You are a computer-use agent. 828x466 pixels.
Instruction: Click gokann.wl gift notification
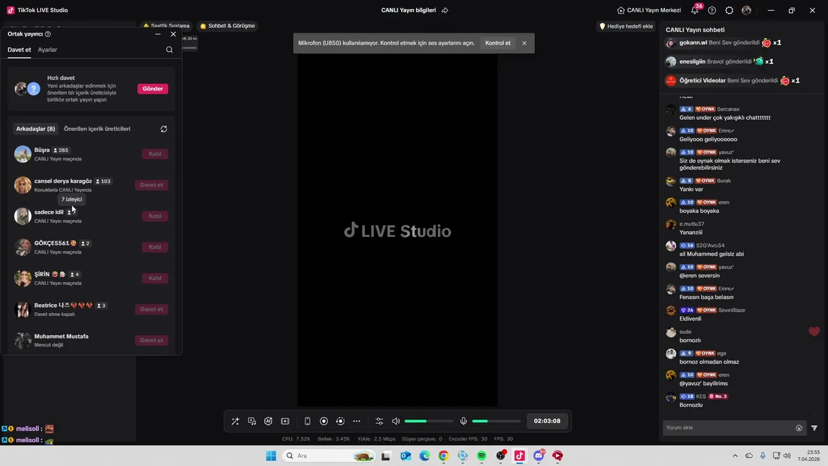pyautogui.click(x=723, y=43)
